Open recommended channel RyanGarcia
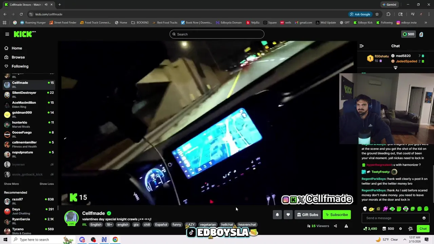The height and width of the screenshot is (244, 434). coord(29,221)
